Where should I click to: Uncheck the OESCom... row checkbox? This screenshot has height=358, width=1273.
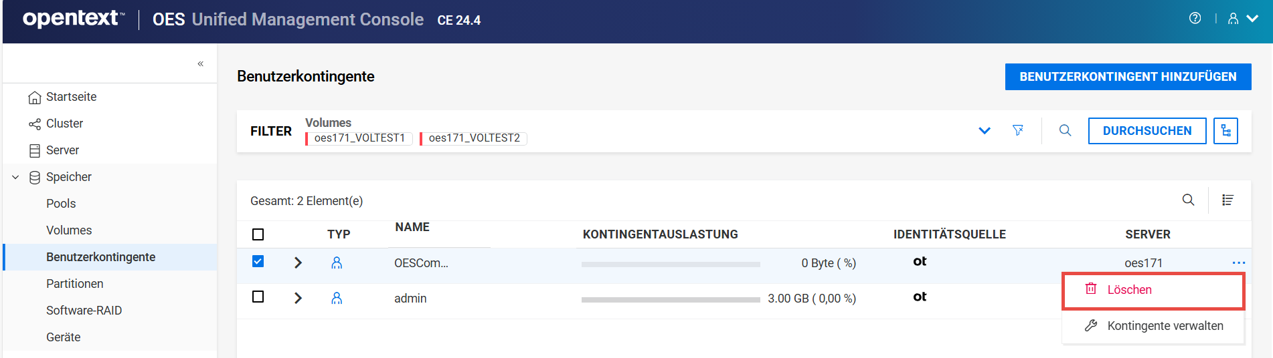point(258,261)
